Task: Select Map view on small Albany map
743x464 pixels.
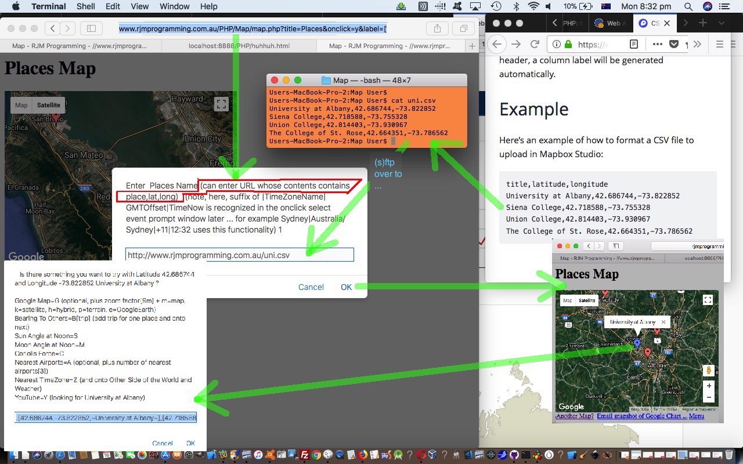Action: 567,300
